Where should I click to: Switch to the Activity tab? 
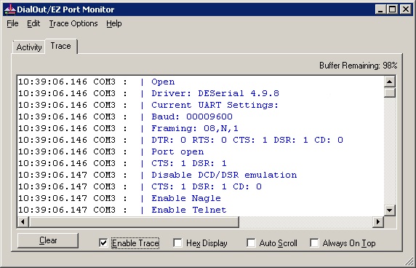coord(29,47)
